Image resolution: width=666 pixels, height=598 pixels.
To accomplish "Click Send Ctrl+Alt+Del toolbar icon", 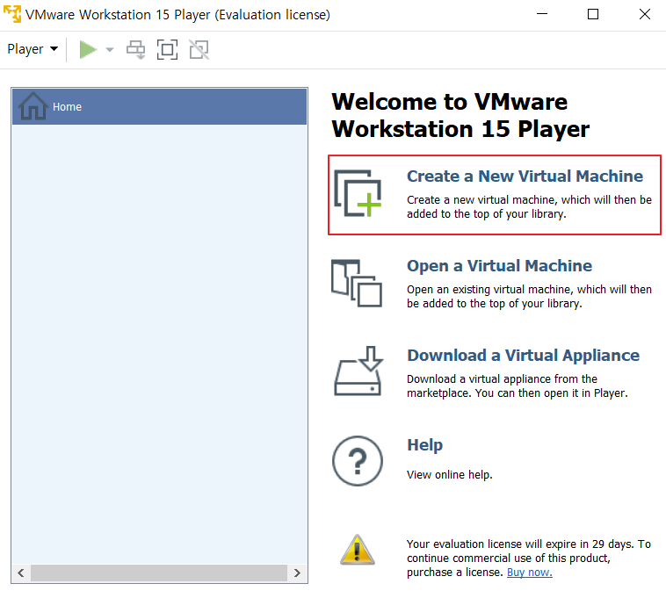I will (136, 50).
